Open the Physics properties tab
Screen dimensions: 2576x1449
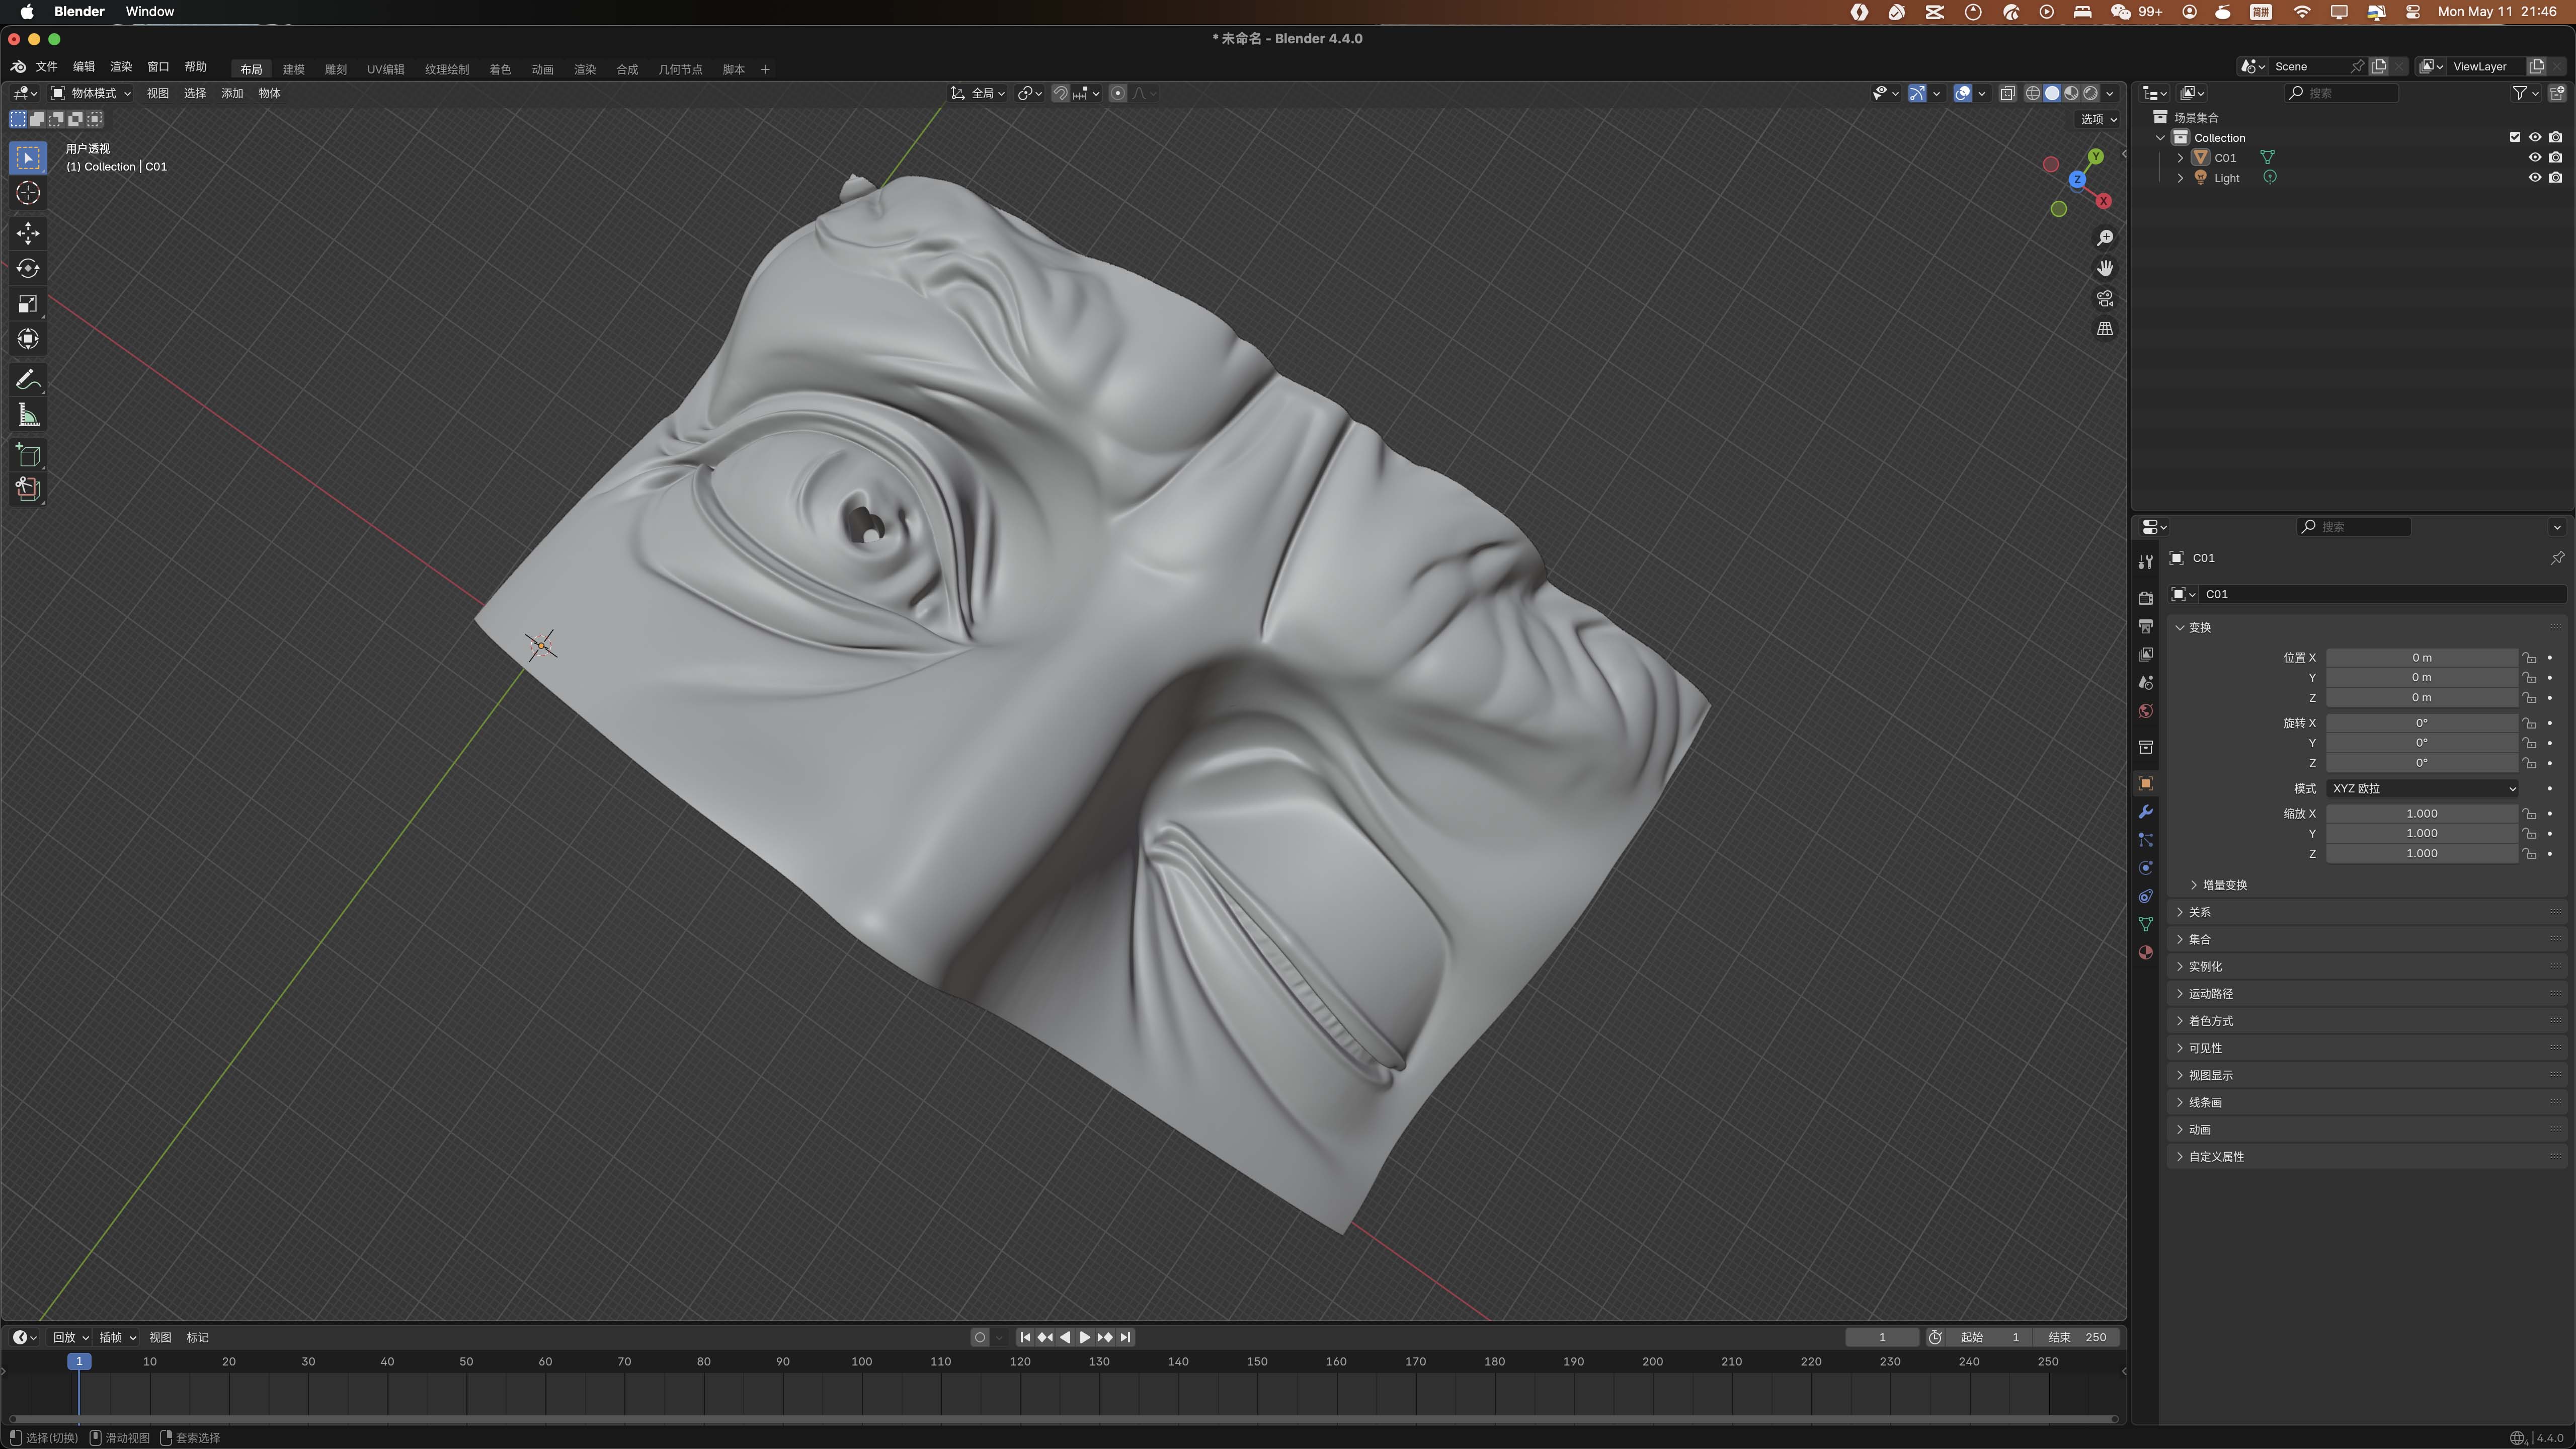(x=2145, y=868)
